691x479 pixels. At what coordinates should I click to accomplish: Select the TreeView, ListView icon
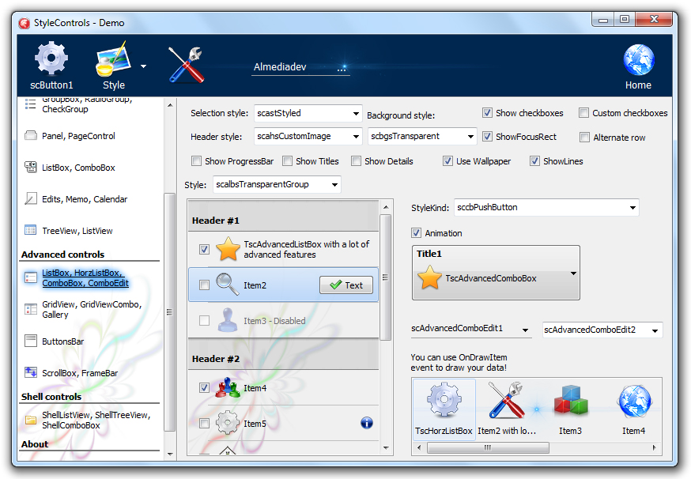pyautogui.click(x=30, y=230)
